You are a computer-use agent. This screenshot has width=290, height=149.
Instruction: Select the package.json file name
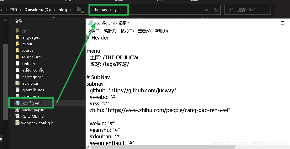tap(33, 110)
